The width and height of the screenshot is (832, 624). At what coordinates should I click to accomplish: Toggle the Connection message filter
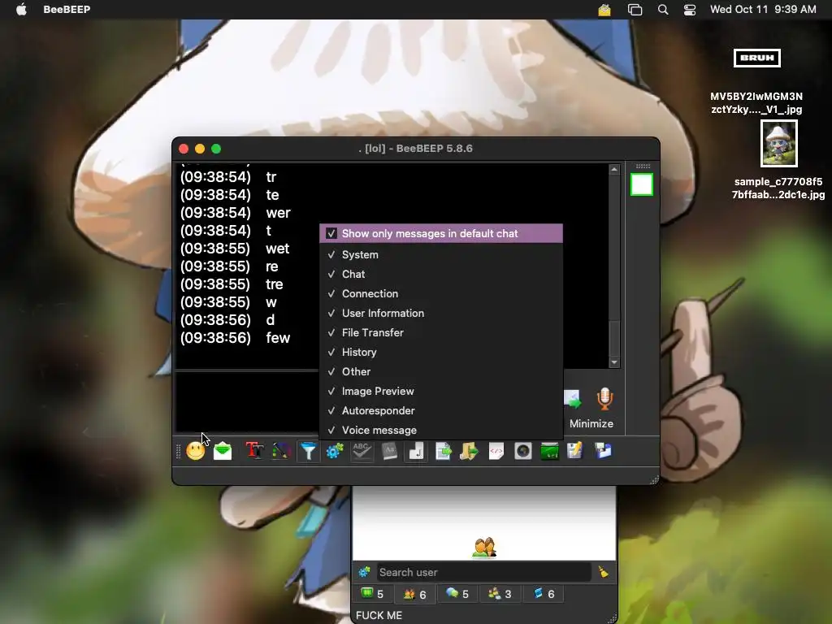(x=441, y=294)
